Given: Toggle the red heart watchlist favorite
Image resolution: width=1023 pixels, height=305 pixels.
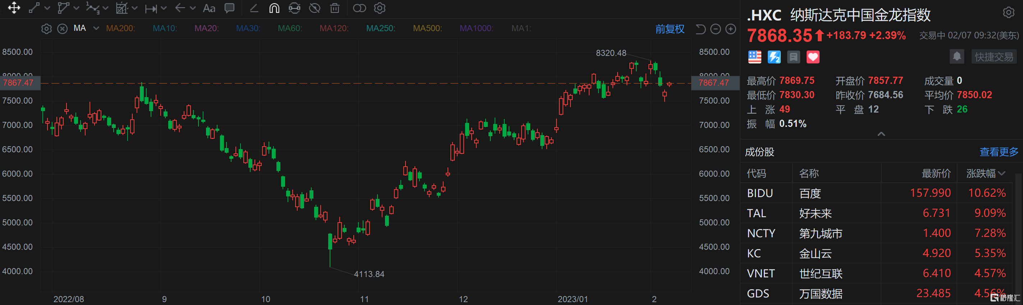Looking at the screenshot, I should coord(812,57).
